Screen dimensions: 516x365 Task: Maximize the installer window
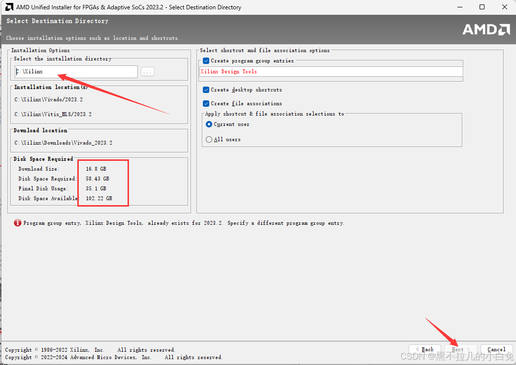point(482,7)
